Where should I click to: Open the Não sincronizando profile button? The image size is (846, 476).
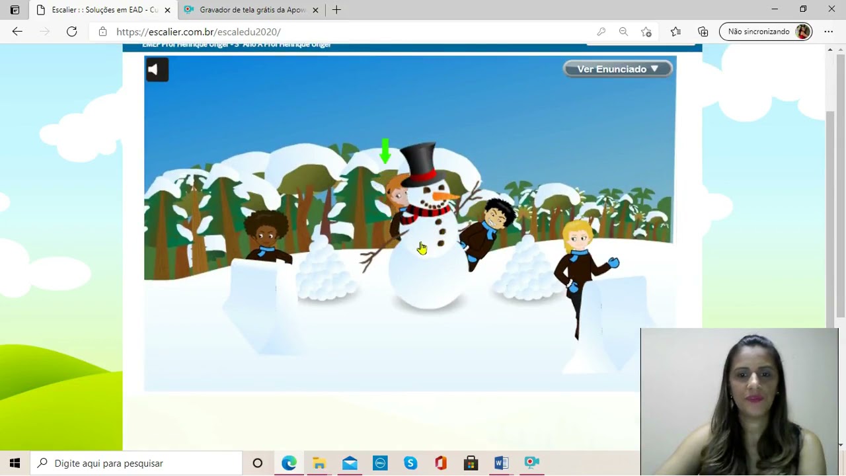[765, 32]
